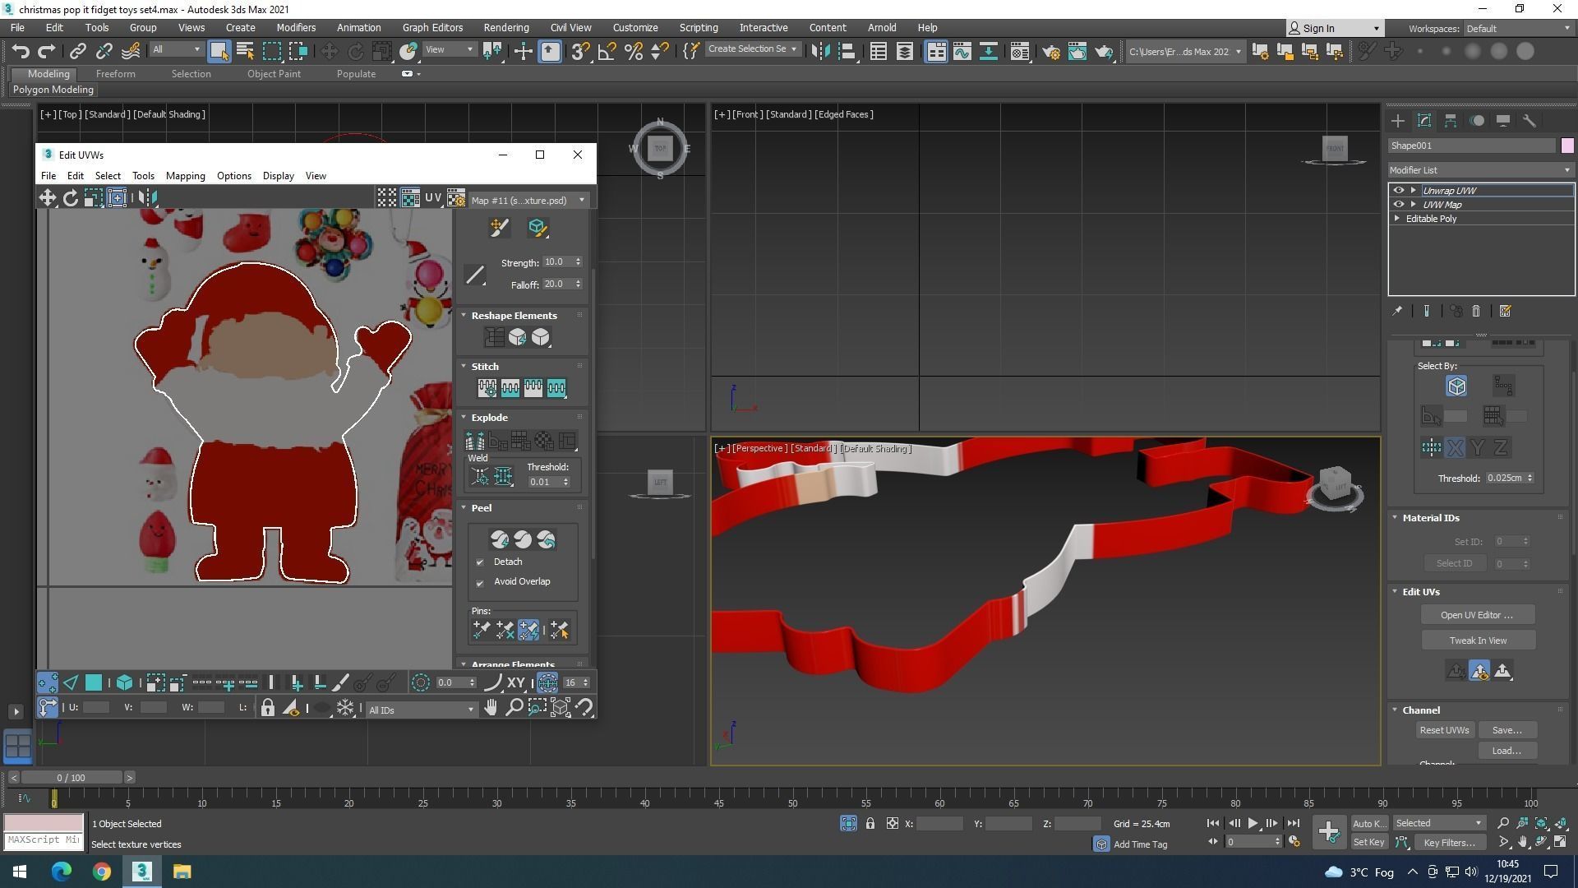This screenshot has height=888, width=1578.
Task: Click the pink object color swatch
Action: (x=1567, y=146)
